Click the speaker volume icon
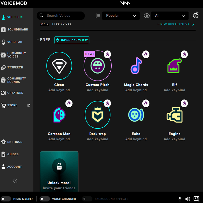Viewport: 203px width, 203px height. pos(188,199)
